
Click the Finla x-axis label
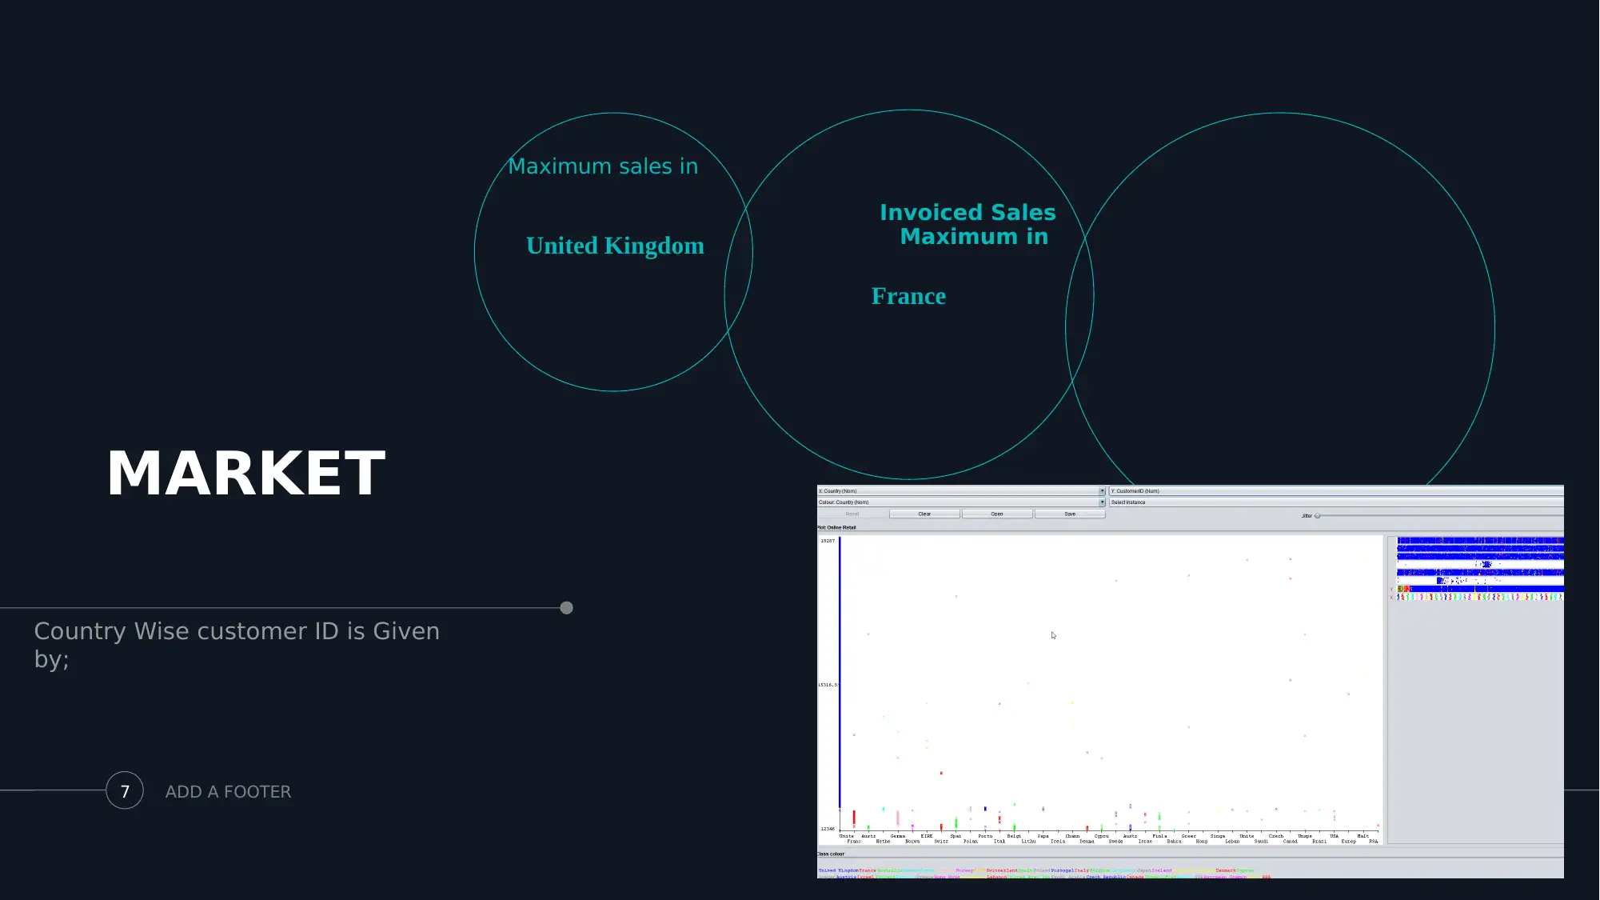click(1159, 836)
